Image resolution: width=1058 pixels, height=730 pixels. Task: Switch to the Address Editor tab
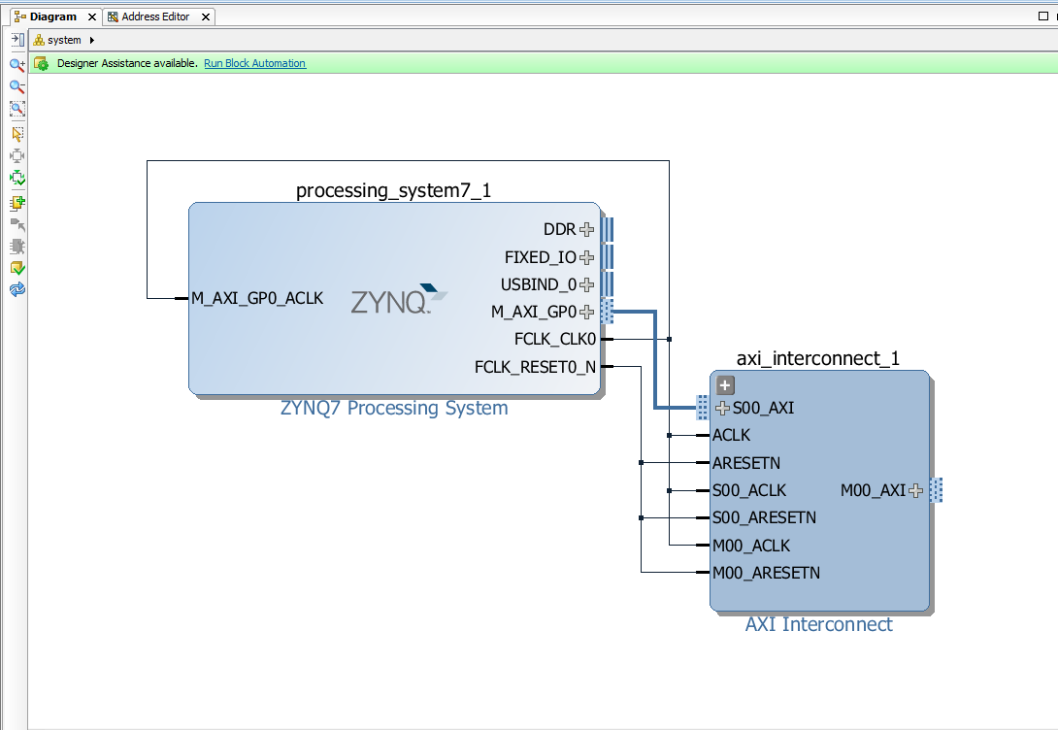155,17
